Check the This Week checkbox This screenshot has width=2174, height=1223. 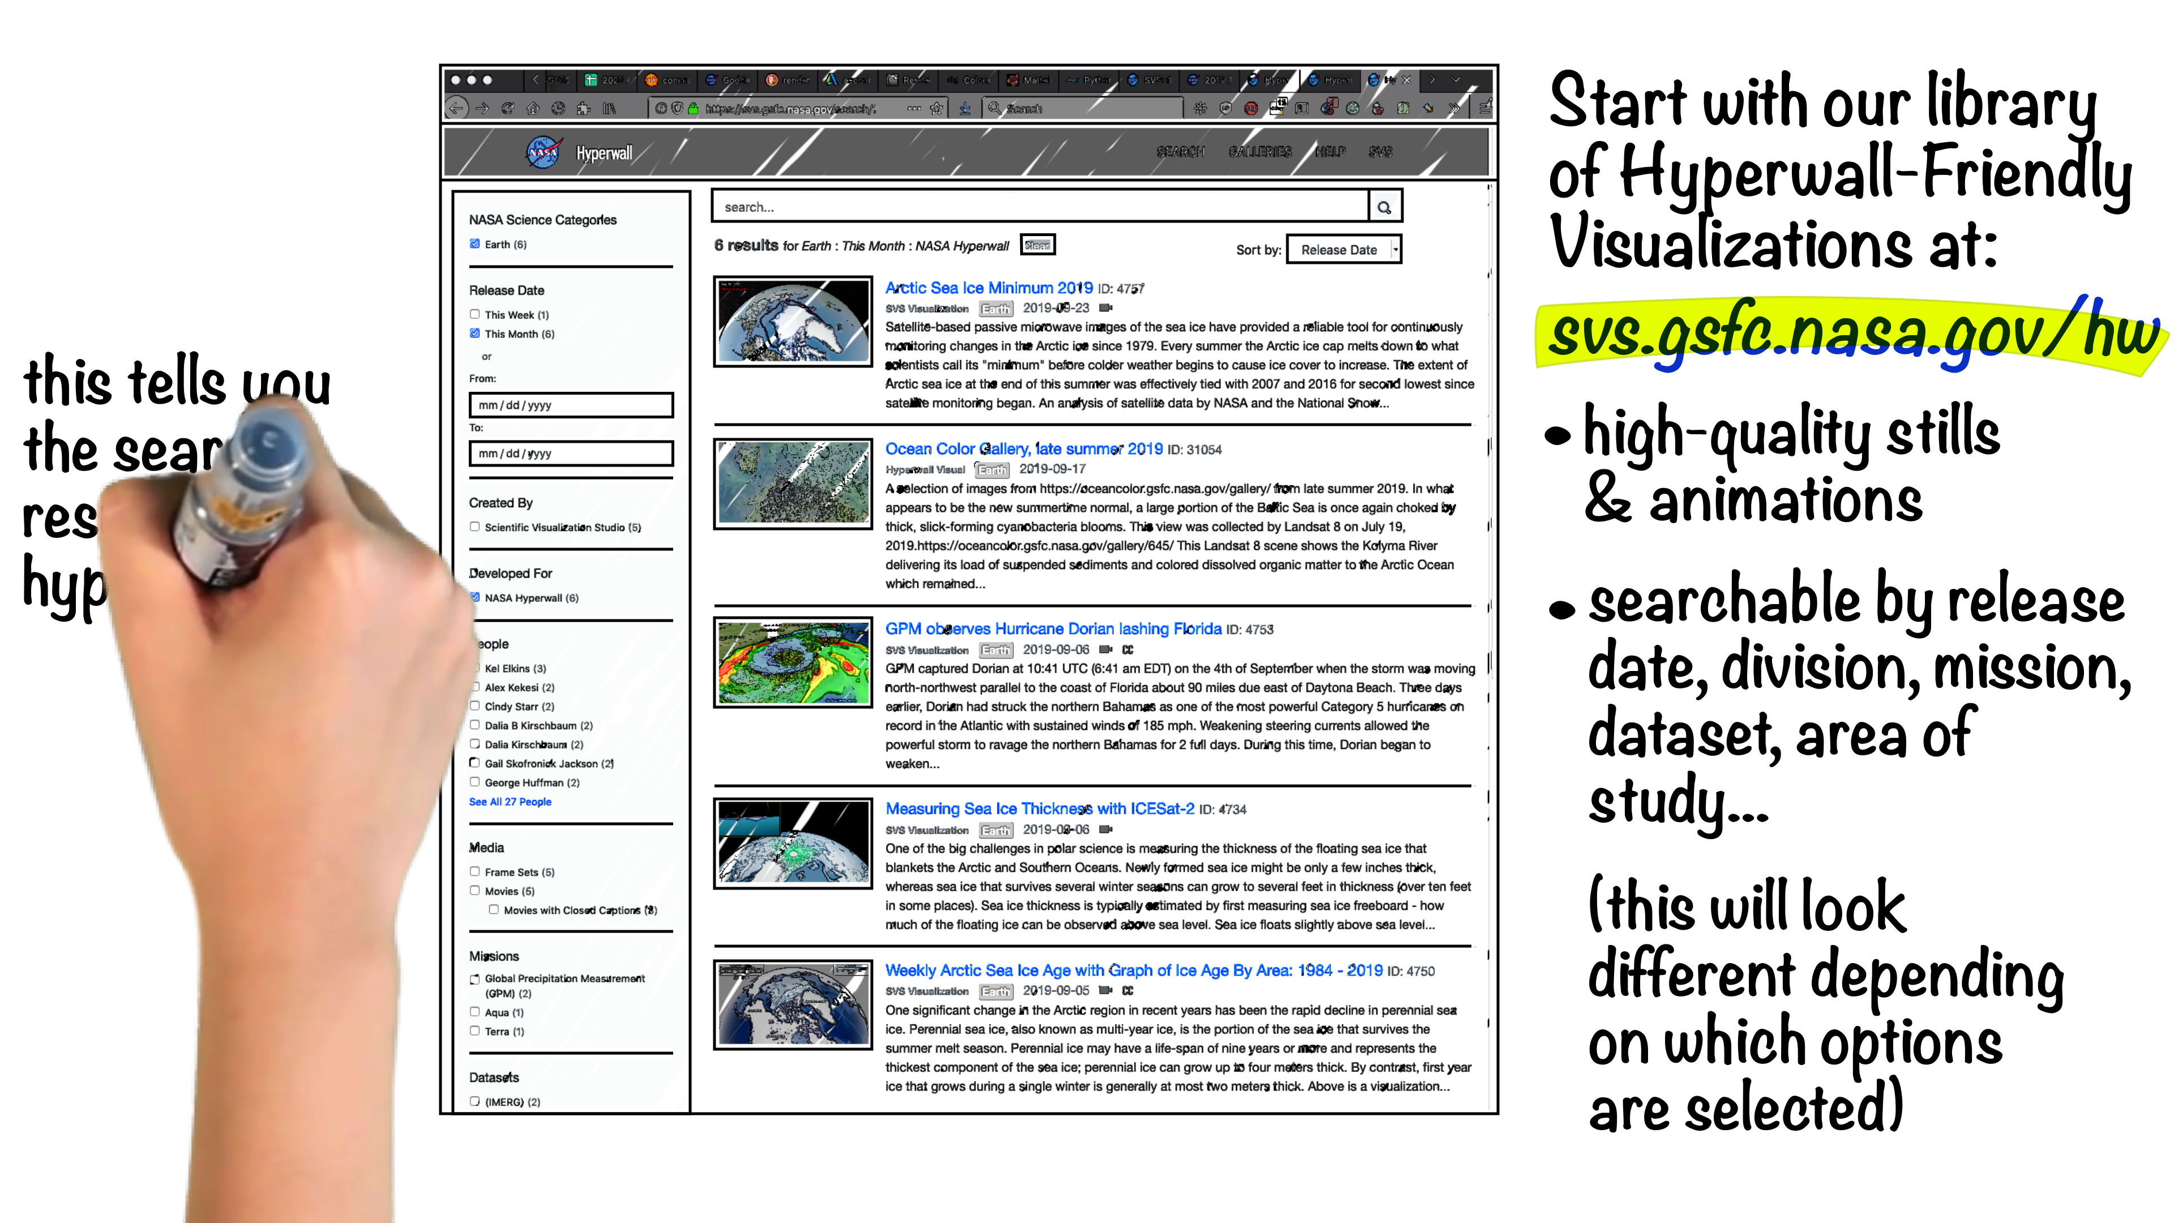(x=475, y=314)
